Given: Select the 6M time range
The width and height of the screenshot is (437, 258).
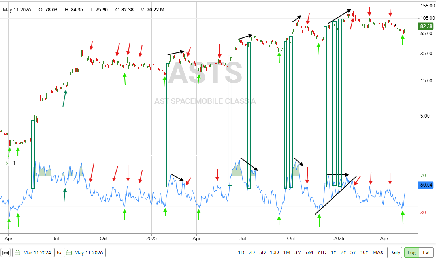Looking at the screenshot, I should 309,252.
